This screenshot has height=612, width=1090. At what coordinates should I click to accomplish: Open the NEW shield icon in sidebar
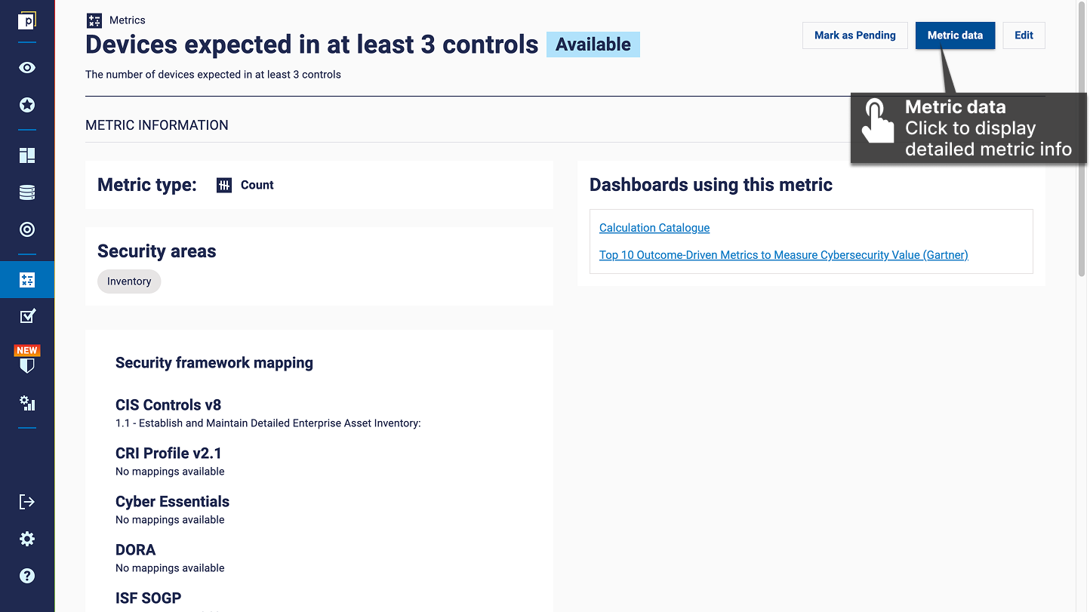pyautogui.click(x=27, y=360)
